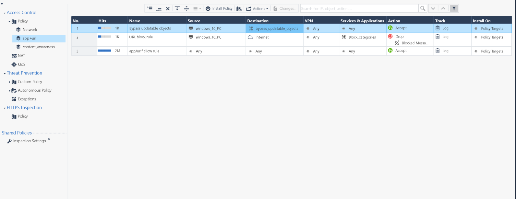The width and height of the screenshot is (516, 199).
Task: Click the magnifying glass search icon
Action: click(423, 8)
